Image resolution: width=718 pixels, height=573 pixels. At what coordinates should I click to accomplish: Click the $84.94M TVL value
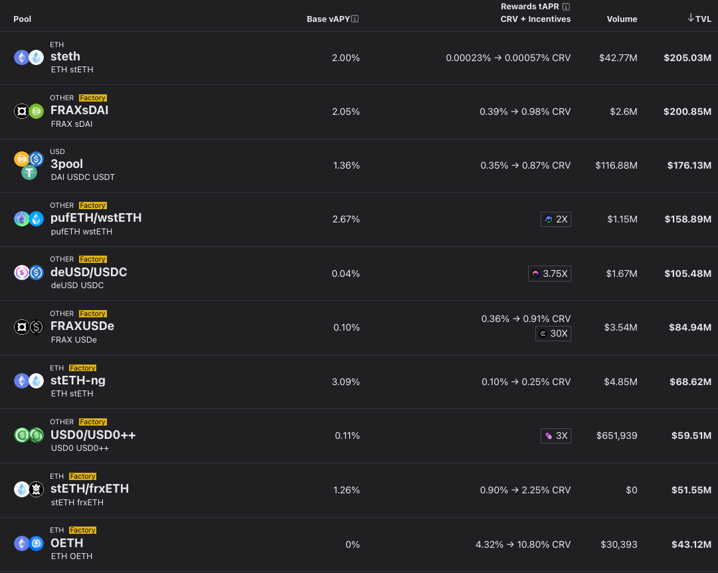690,327
